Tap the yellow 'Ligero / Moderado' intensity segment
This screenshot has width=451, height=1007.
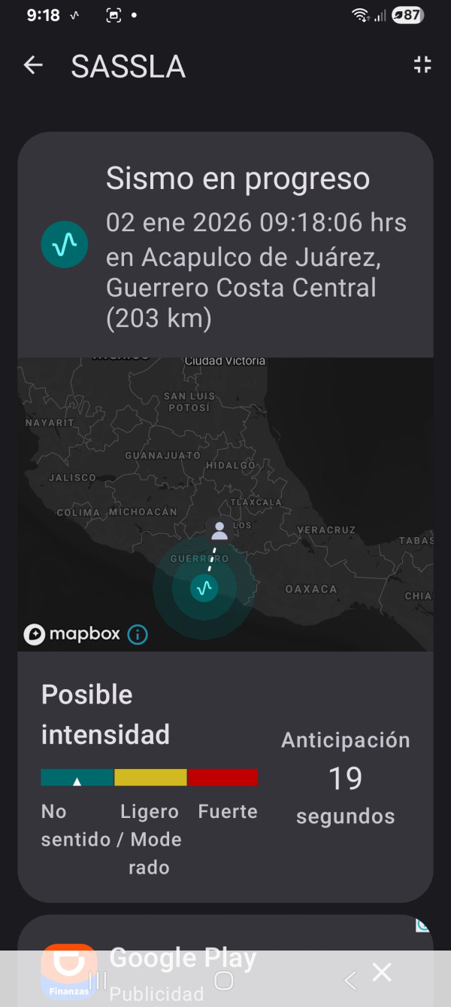click(x=150, y=777)
